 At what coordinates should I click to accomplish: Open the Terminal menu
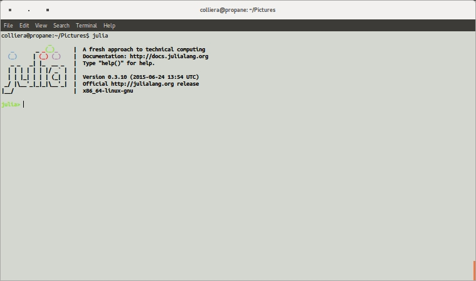[86, 26]
